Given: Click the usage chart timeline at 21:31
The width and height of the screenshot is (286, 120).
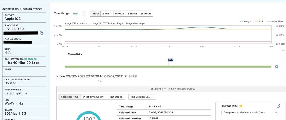Looking at the screenshot, I should (x=202, y=35).
